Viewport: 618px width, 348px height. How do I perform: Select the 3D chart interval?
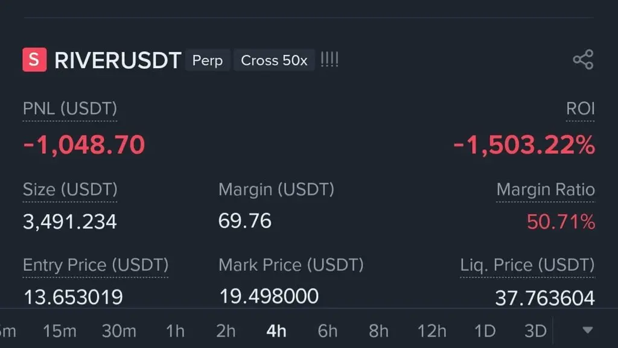(535, 331)
